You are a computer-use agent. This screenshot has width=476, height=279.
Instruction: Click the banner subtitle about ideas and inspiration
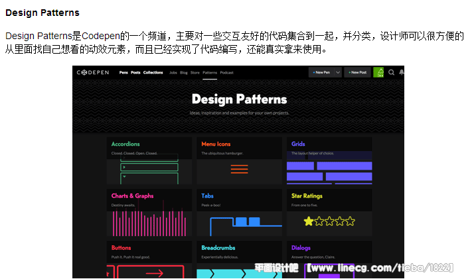(239, 113)
